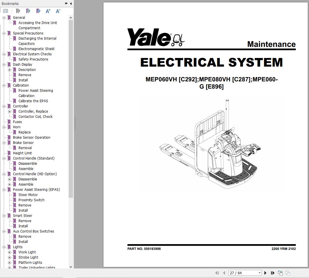309x278 pixels.
Task: Expand the Strobe Light bookmark
Action: pyautogui.click(x=9, y=257)
